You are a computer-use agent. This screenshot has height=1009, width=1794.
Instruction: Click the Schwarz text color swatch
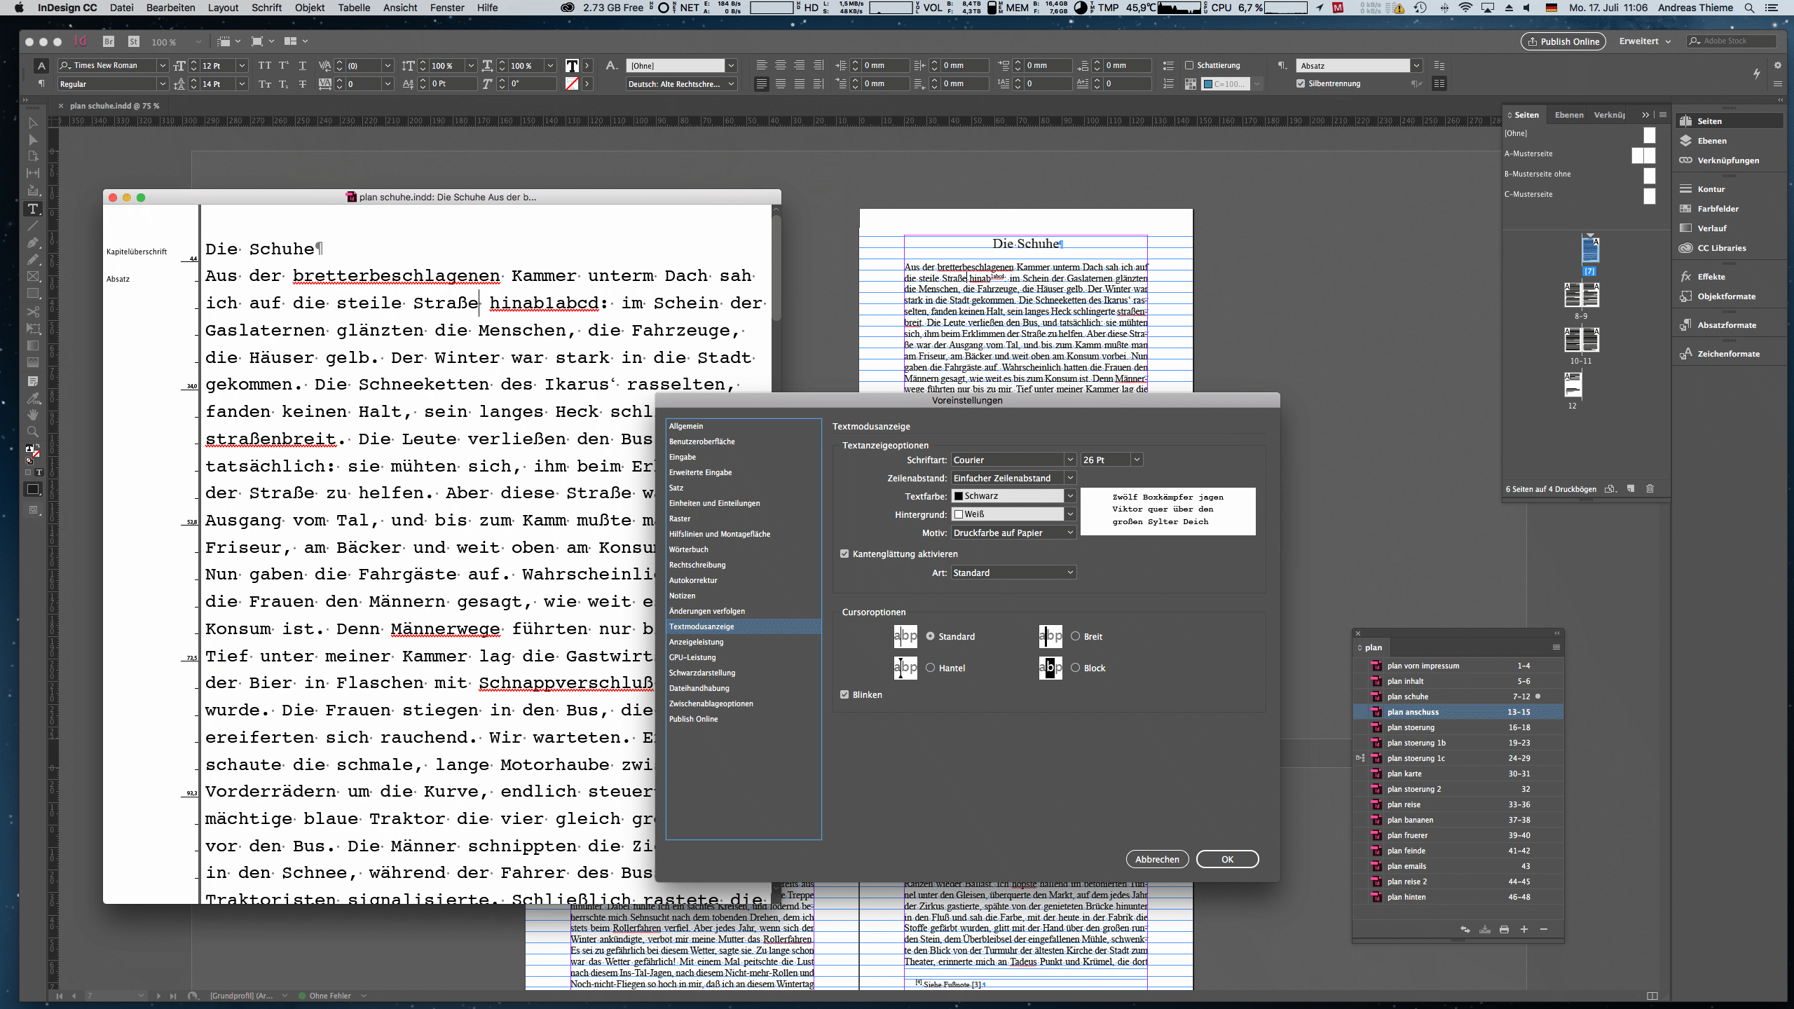tap(959, 496)
